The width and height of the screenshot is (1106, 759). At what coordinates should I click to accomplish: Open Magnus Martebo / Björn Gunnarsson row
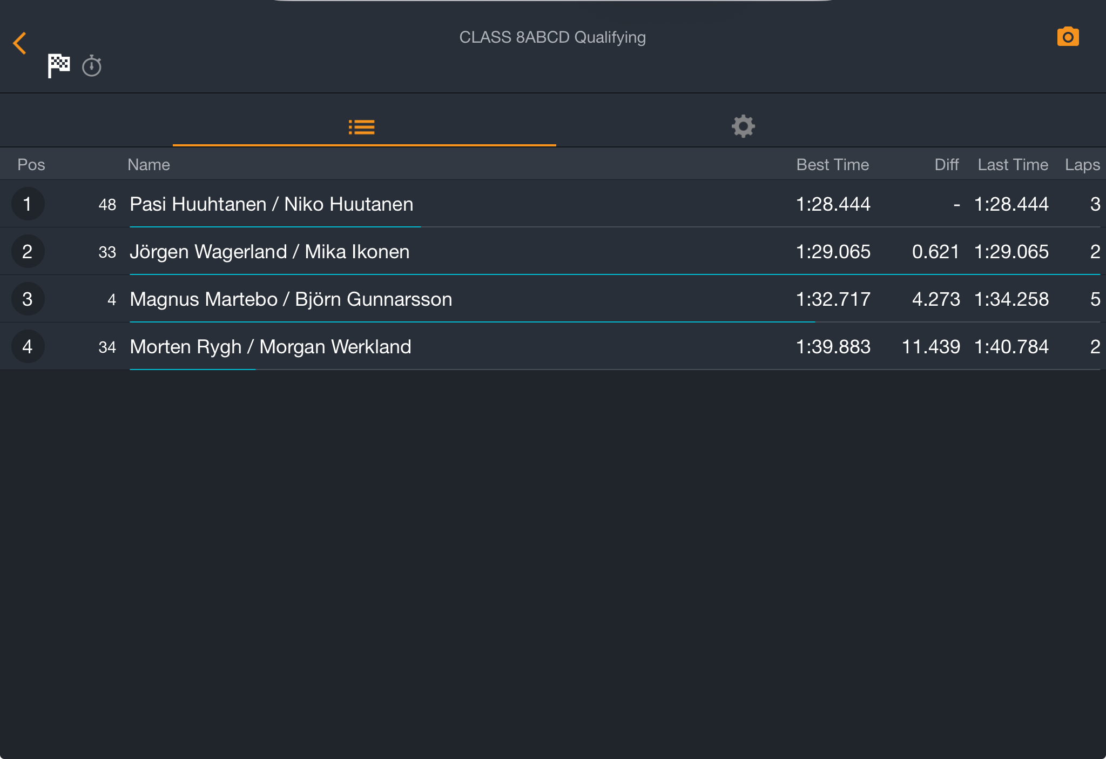click(x=553, y=299)
